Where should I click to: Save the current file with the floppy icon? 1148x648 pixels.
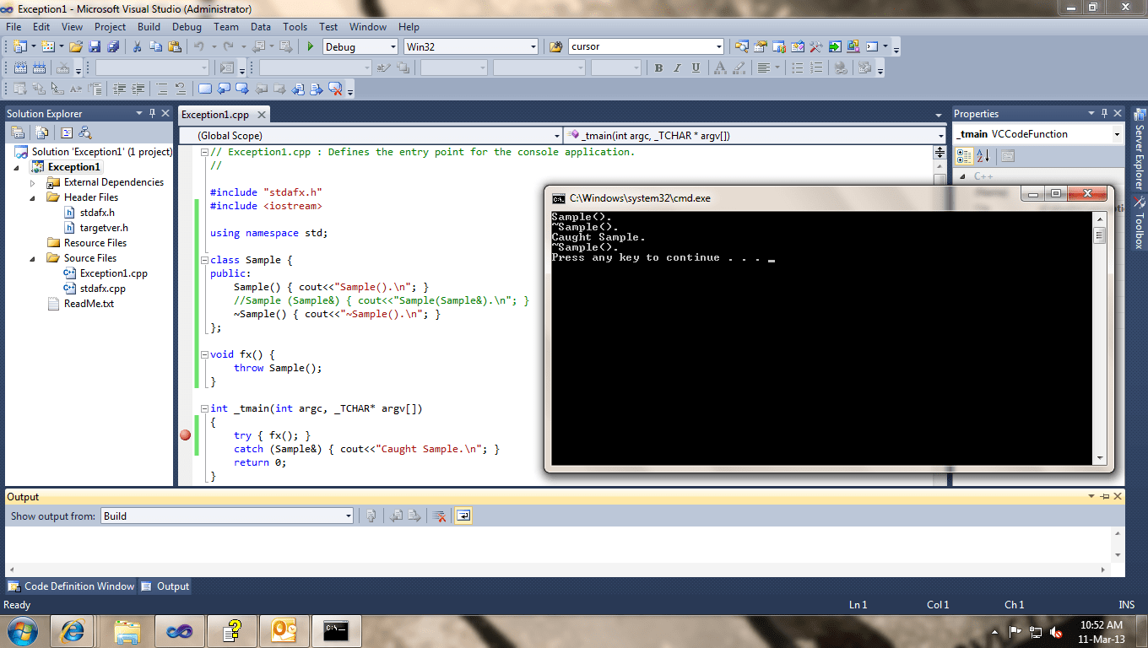pos(95,47)
